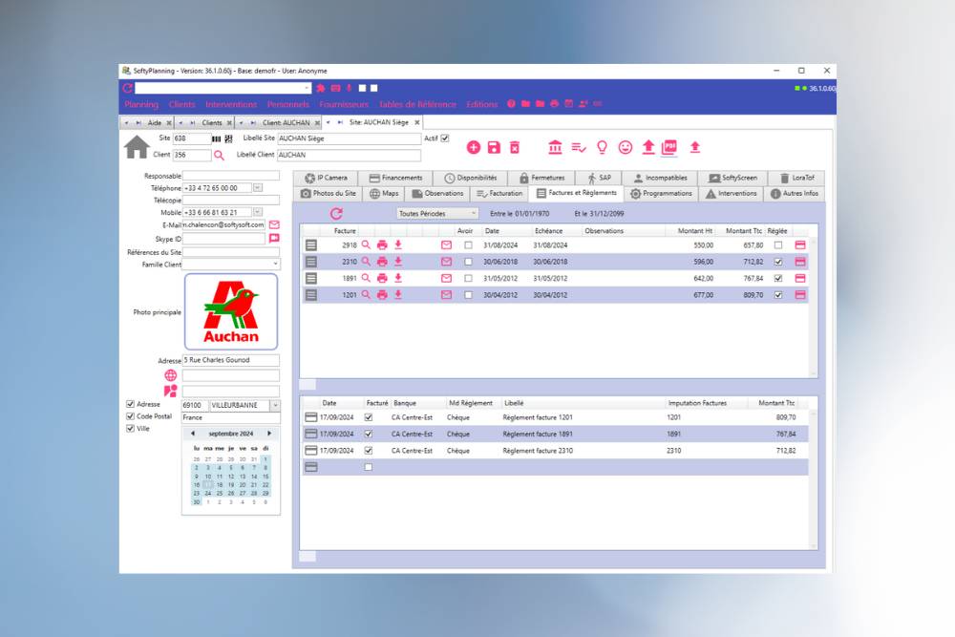This screenshot has width=955, height=637.
Task: Click the envelope icon for invoice 1891
Action: point(446,278)
